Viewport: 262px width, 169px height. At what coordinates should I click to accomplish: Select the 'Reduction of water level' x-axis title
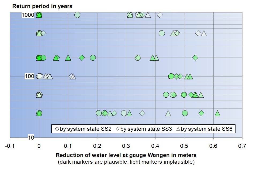click(126, 155)
